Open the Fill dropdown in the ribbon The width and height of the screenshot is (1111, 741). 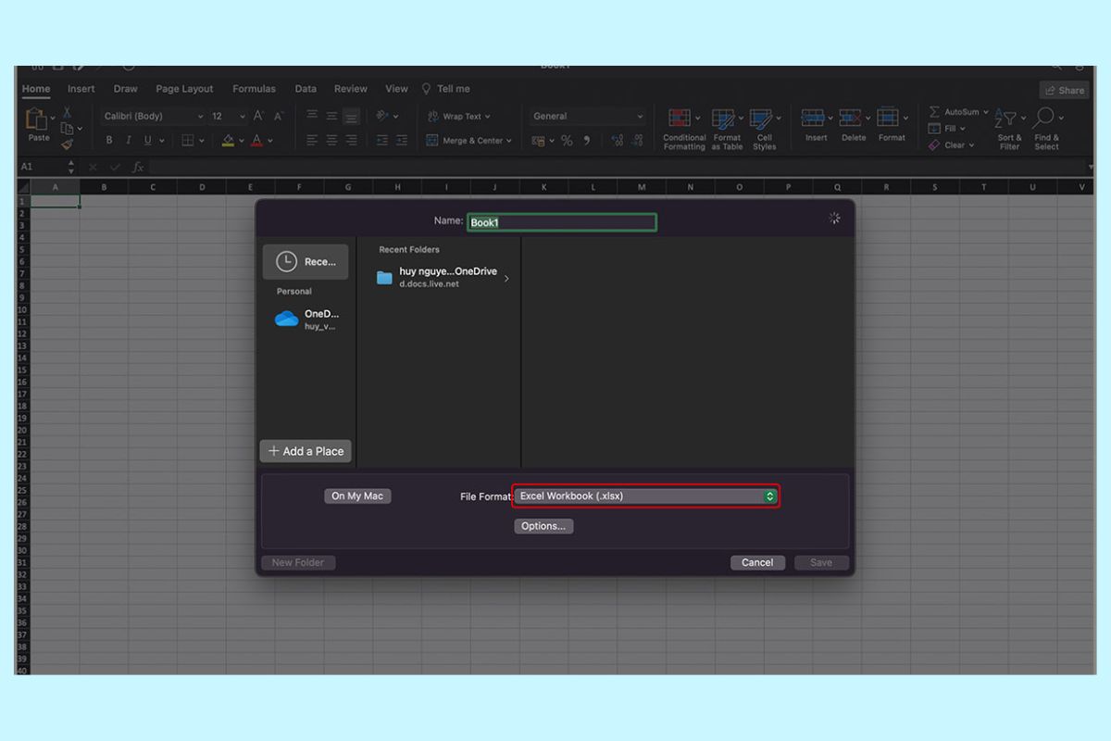pos(946,129)
